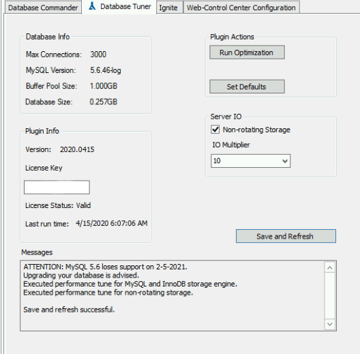This screenshot has height=354, width=360.
Task: Open the Ignite tab
Action: pos(168,8)
